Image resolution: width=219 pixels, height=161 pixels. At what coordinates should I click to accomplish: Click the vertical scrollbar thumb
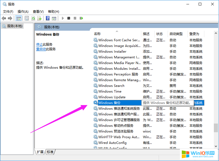point(216,128)
